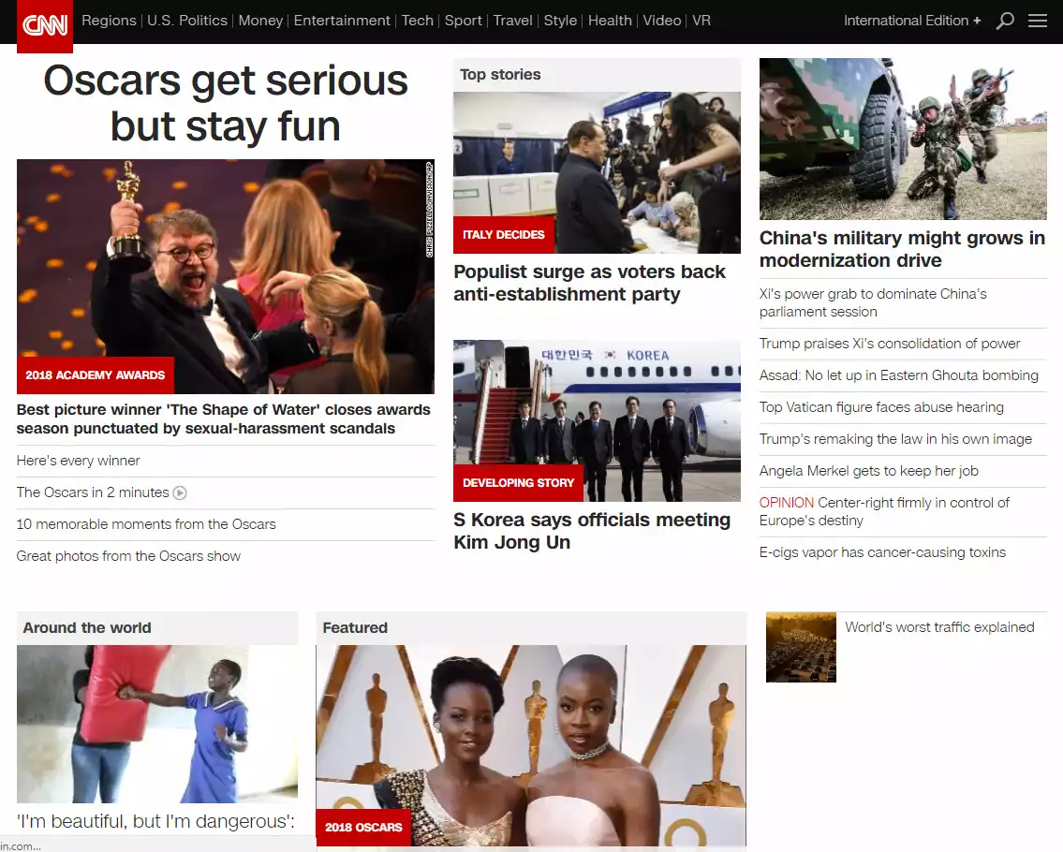
Task: Select Travel in the top navigation
Action: pos(512,21)
